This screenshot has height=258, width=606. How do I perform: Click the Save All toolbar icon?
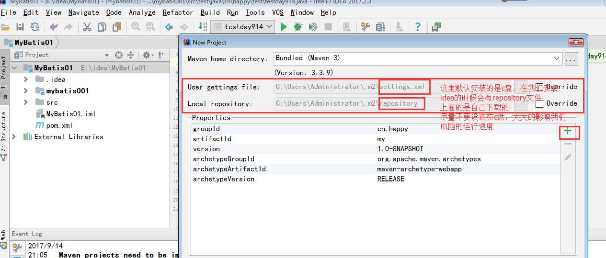coord(20,27)
